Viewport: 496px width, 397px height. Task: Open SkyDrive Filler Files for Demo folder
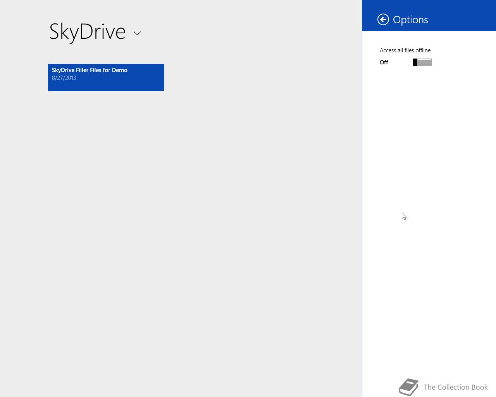coord(106,78)
